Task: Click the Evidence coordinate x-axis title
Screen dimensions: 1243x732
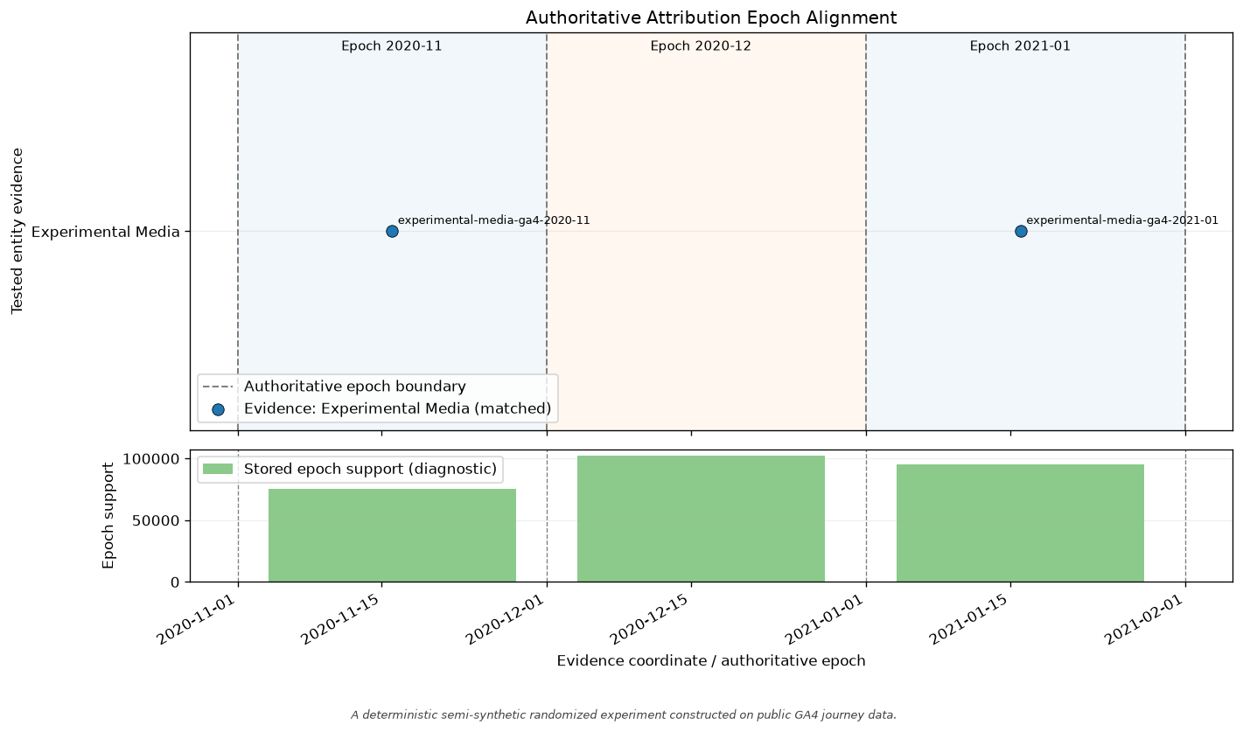Action: (x=711, y=661)
